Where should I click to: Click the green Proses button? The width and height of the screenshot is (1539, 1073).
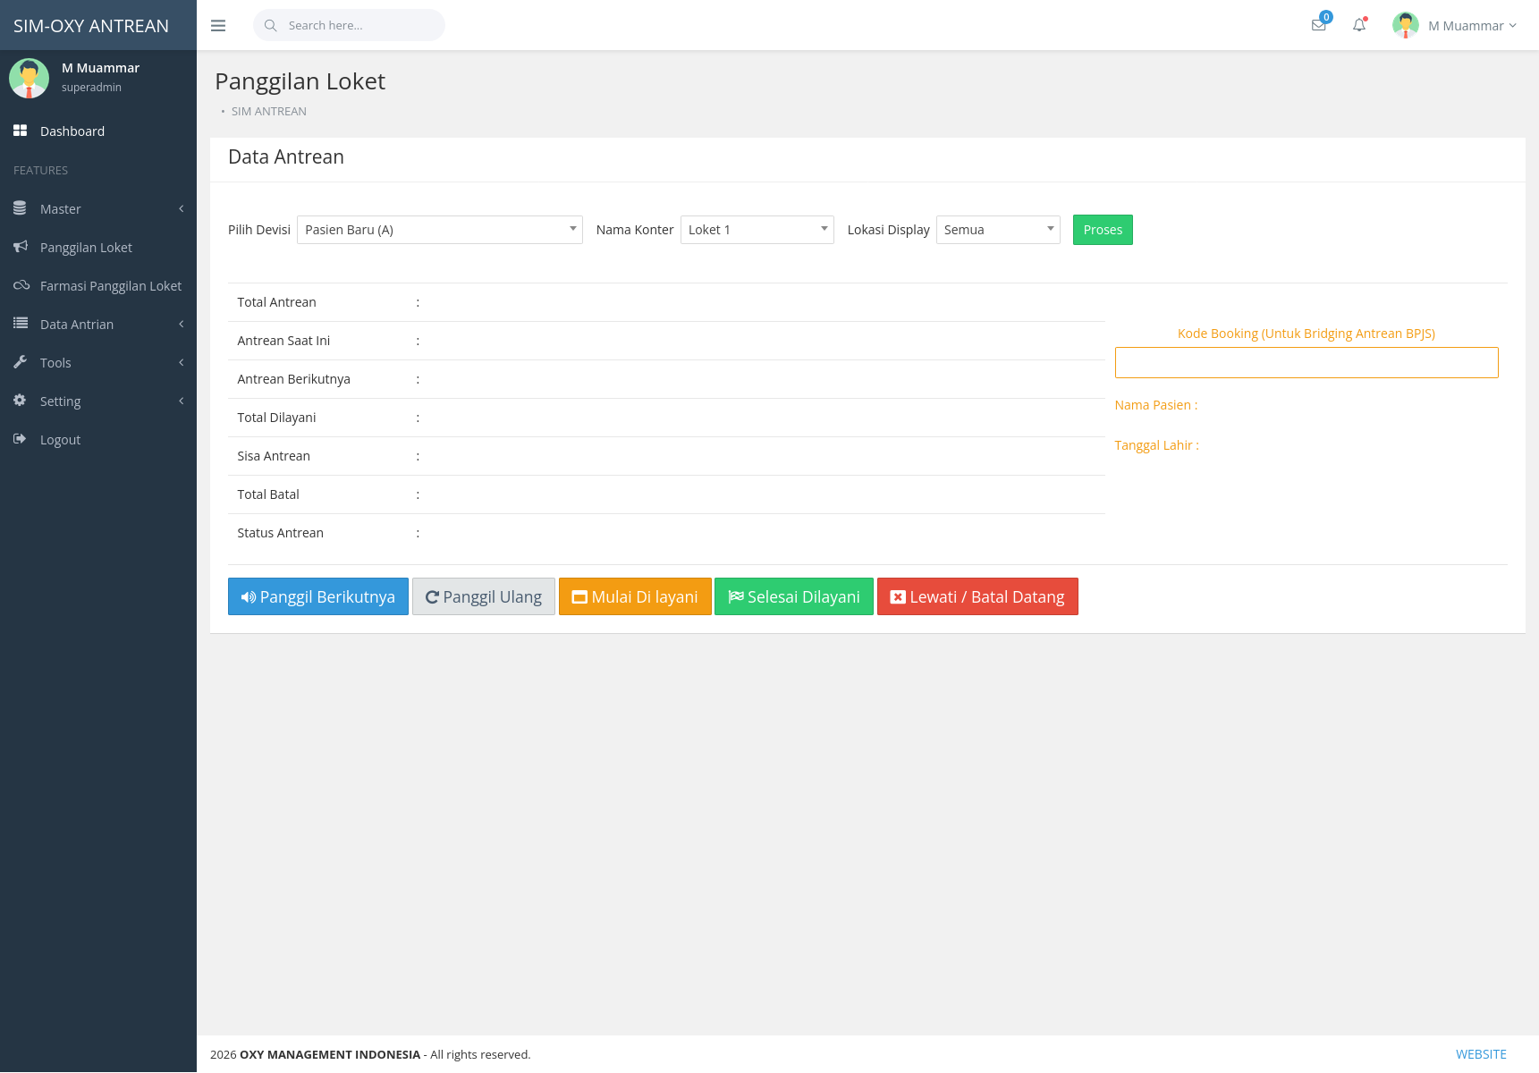(1103, 230)
